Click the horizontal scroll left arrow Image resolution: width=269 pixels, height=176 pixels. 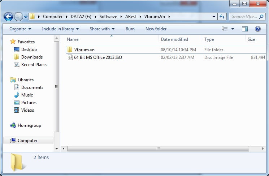(64, 149)
